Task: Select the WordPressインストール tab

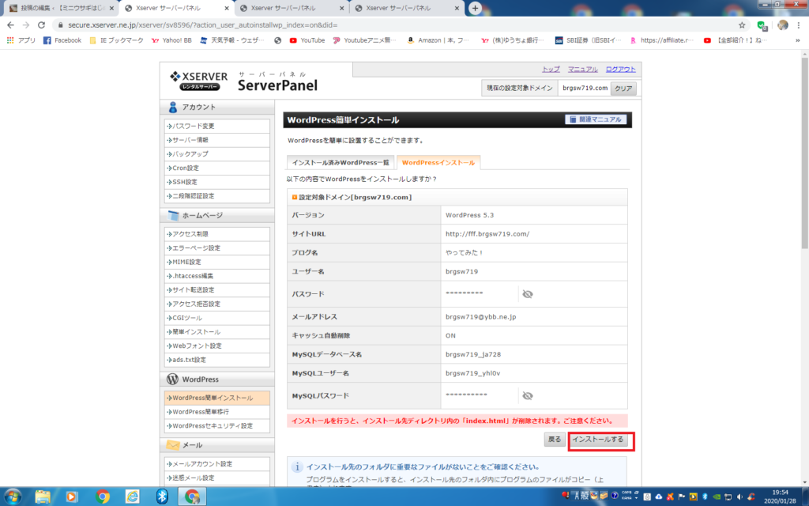Action: pyautogui.click(x=438, y=162)
